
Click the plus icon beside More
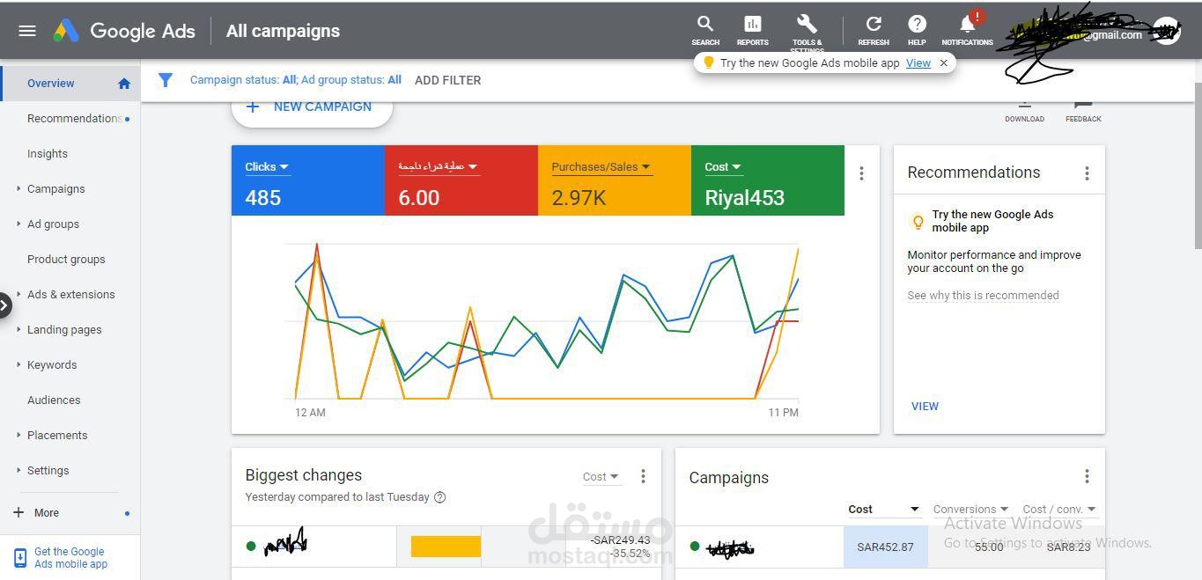click(18, 512)
